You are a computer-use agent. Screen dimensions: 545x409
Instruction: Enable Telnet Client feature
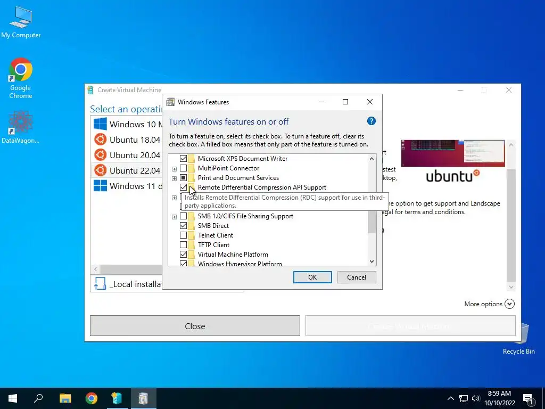[x=183, y=235]
